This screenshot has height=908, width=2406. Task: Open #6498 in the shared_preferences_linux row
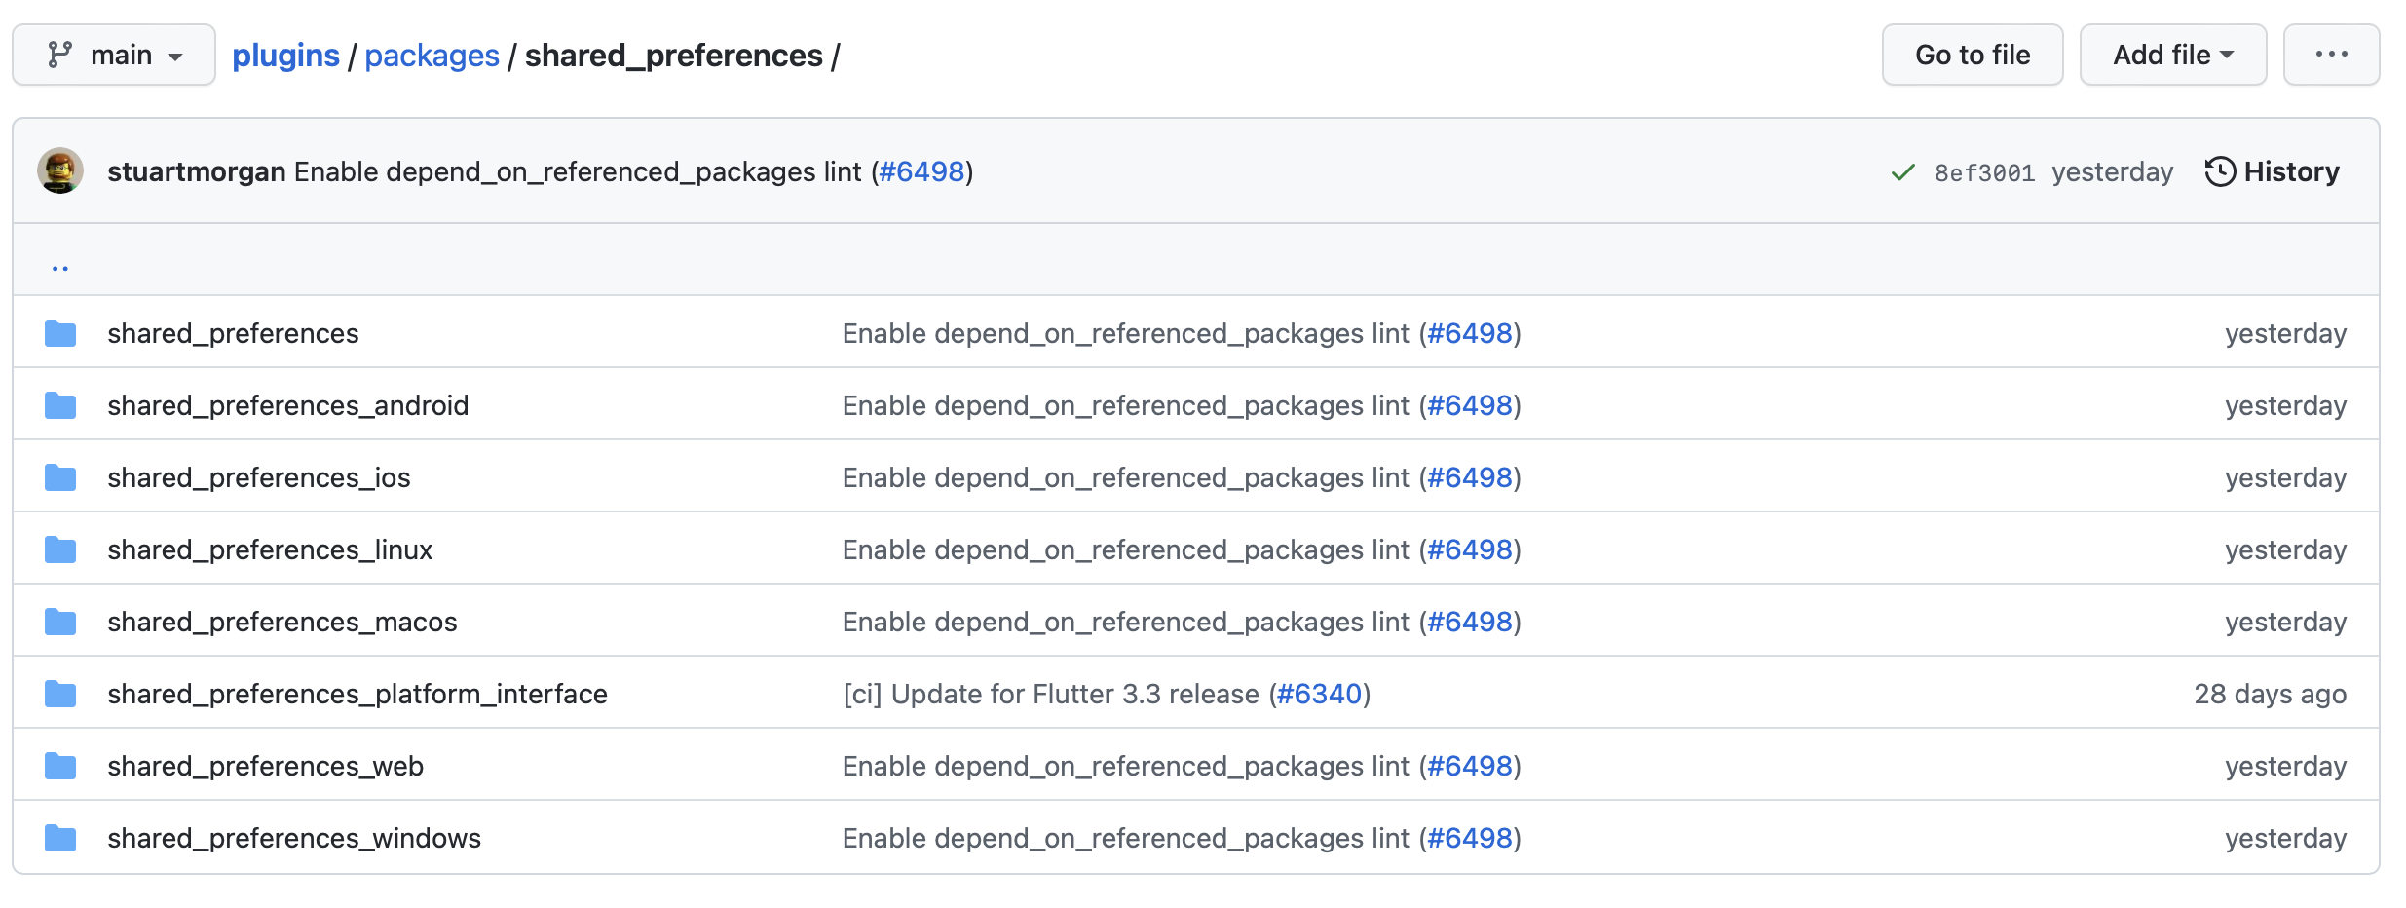tap(1469, 549)
